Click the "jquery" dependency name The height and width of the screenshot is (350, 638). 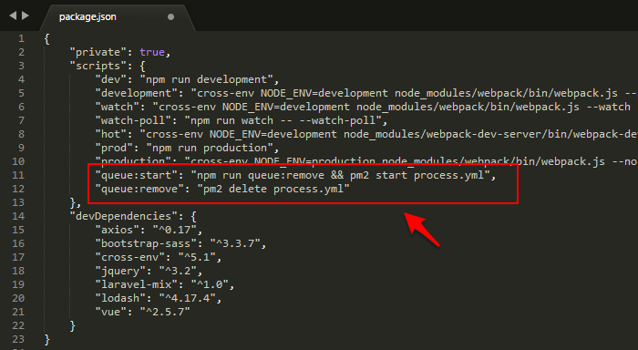[120, 271]
